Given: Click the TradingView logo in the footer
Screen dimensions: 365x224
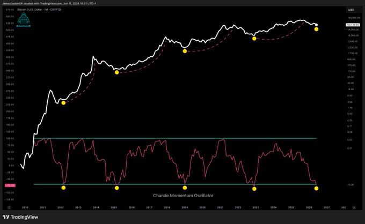Looking at the screenshot, I should [x=20, y=217].
